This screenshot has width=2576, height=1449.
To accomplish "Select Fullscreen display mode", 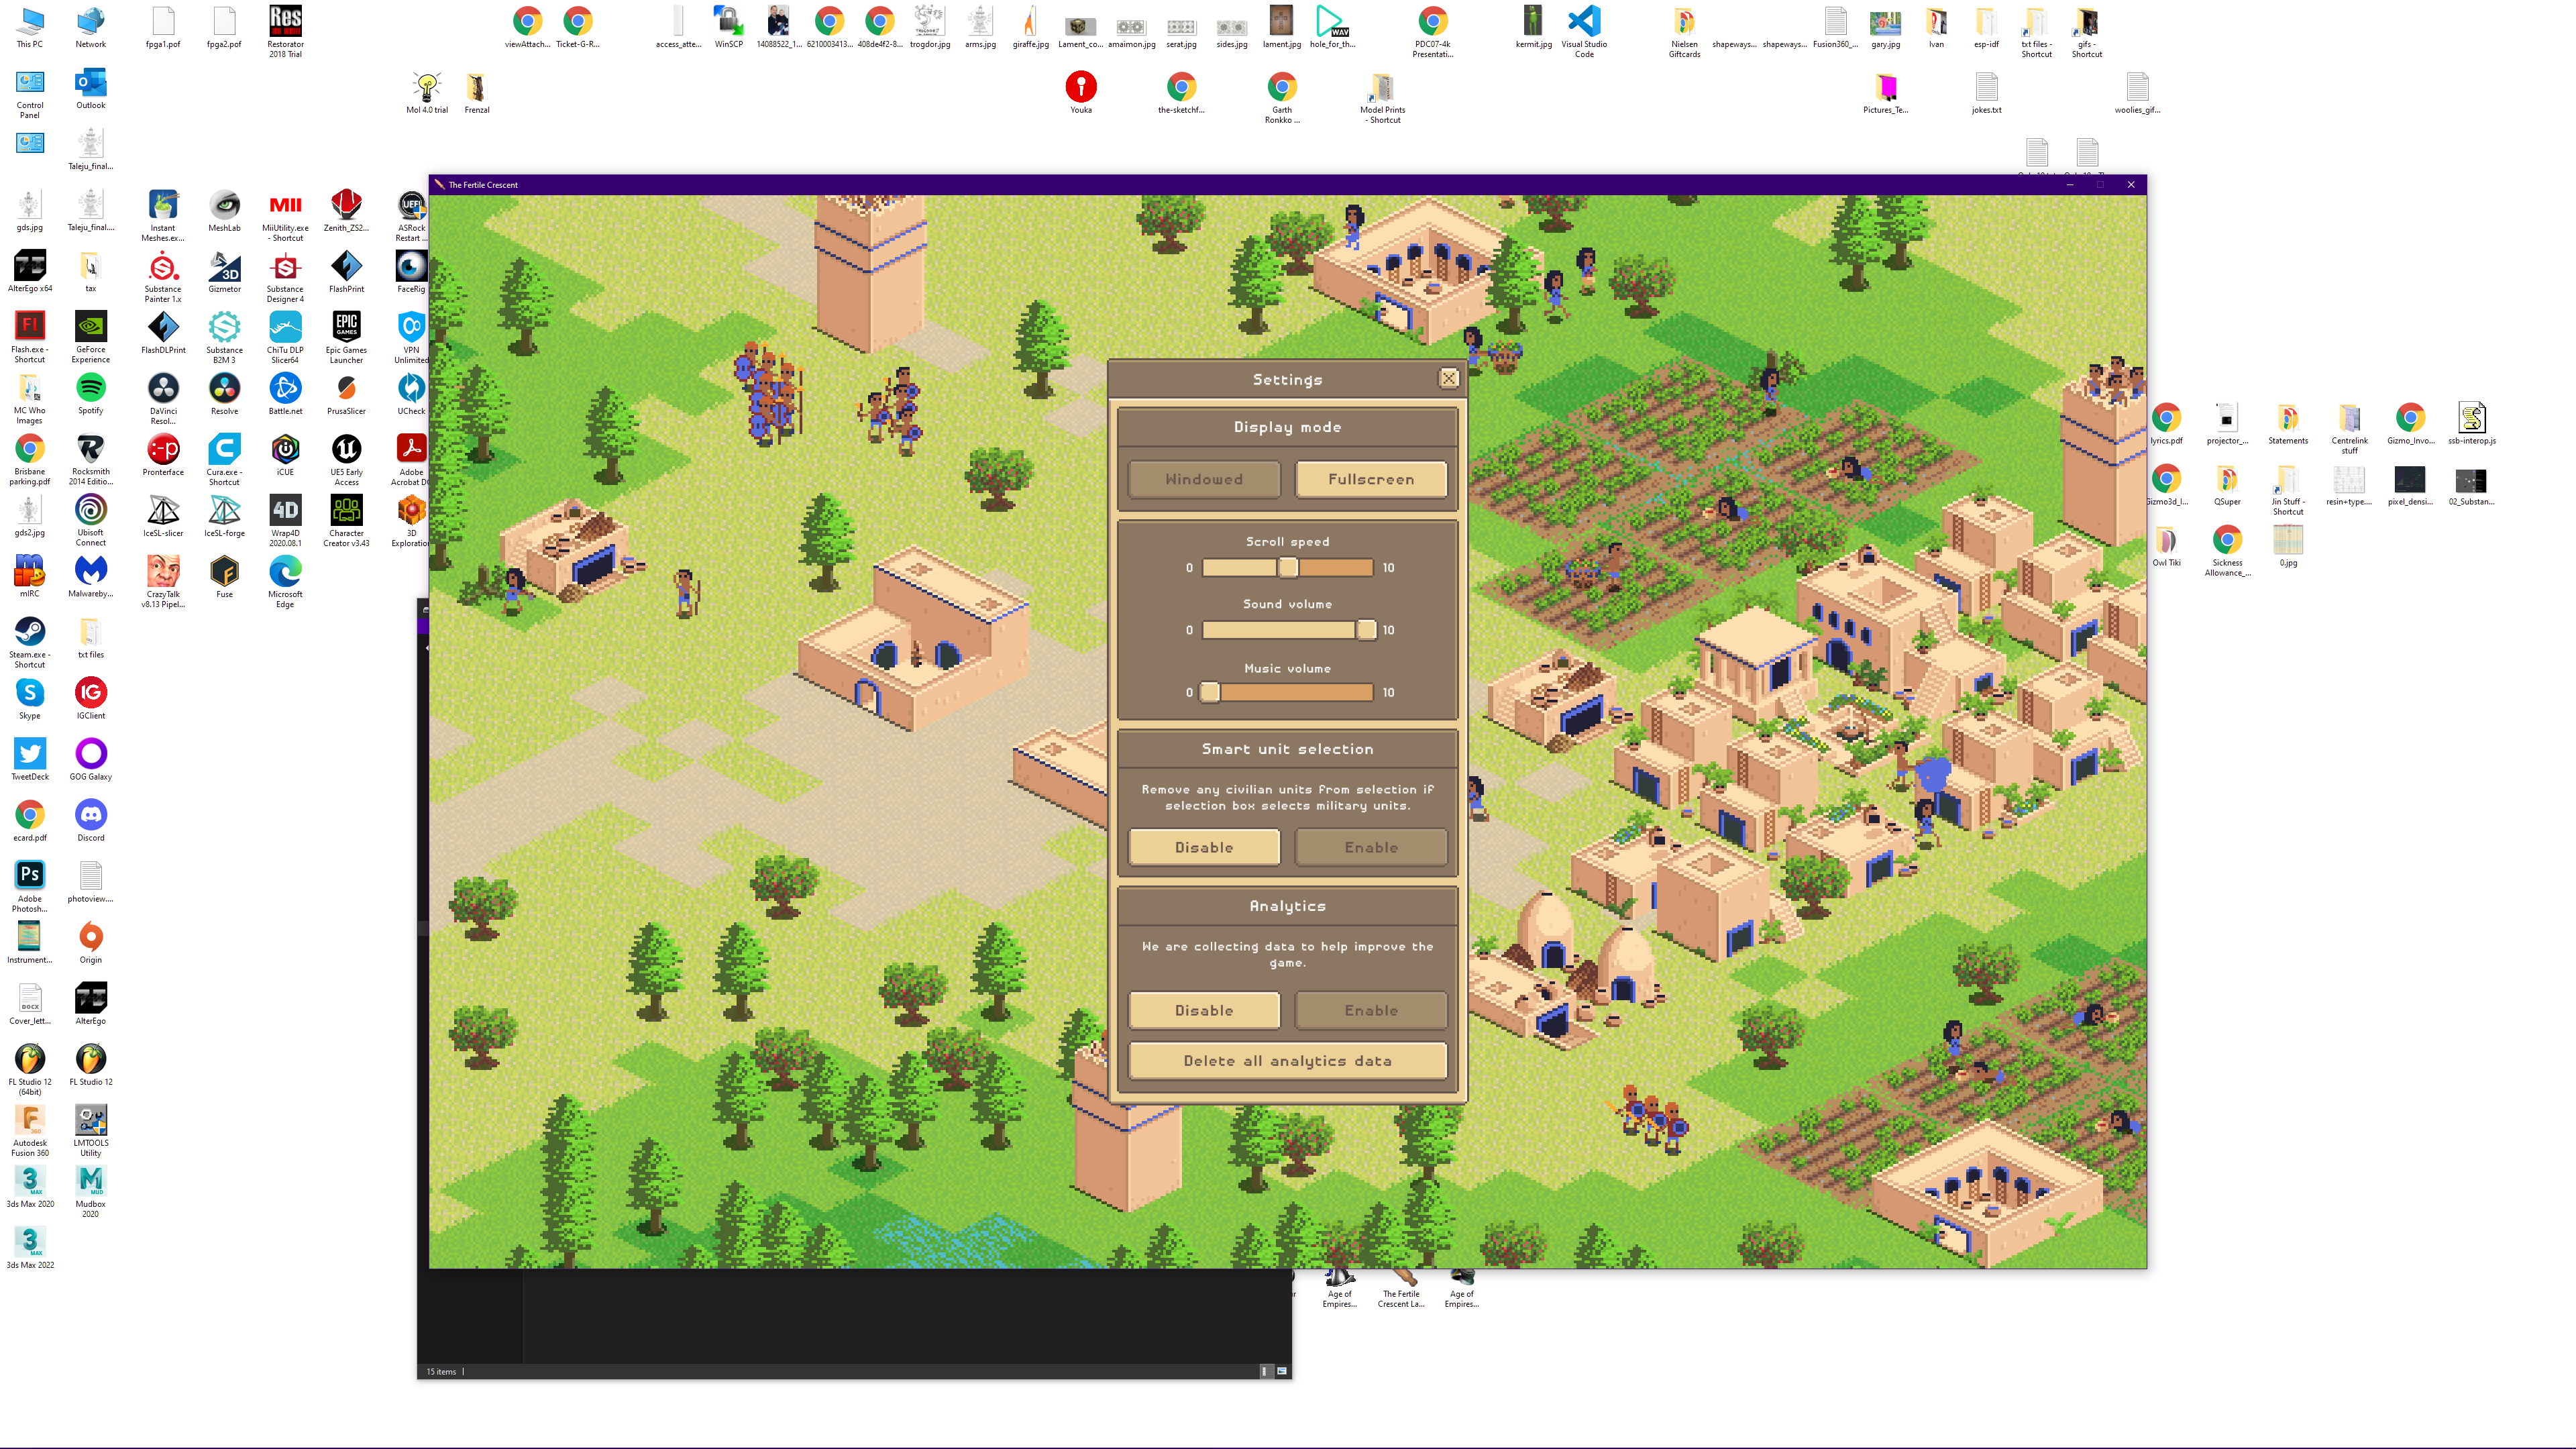I will tap(1371, 479).
